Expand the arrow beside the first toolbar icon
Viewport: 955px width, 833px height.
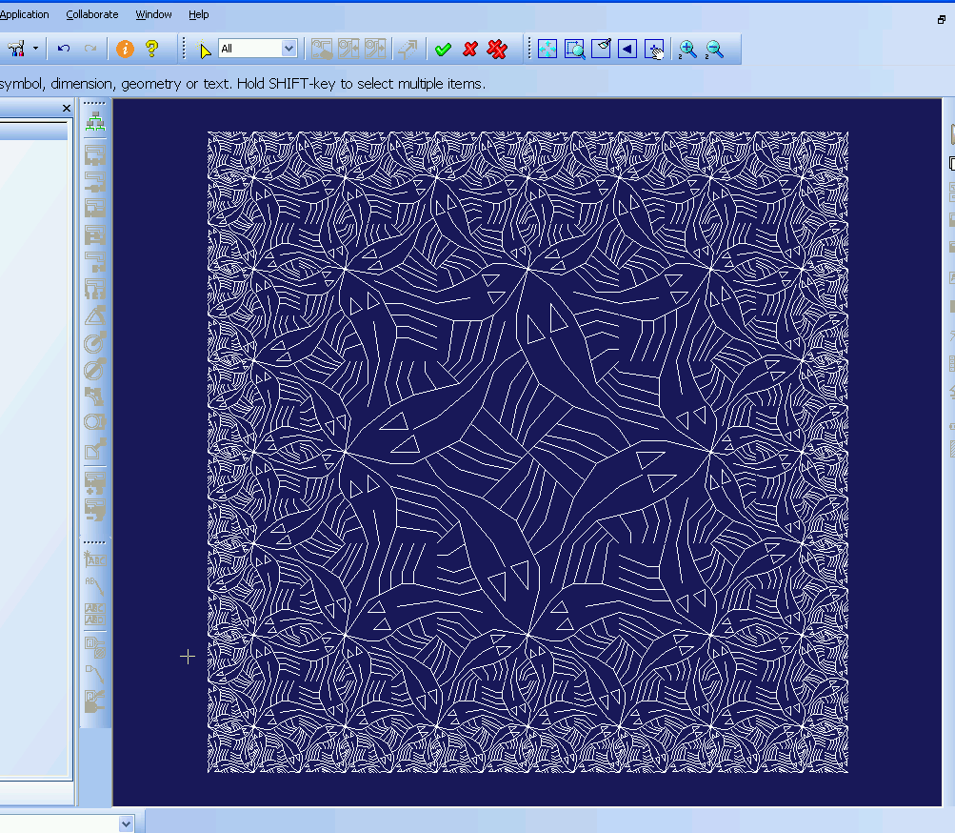click(36, 49)
